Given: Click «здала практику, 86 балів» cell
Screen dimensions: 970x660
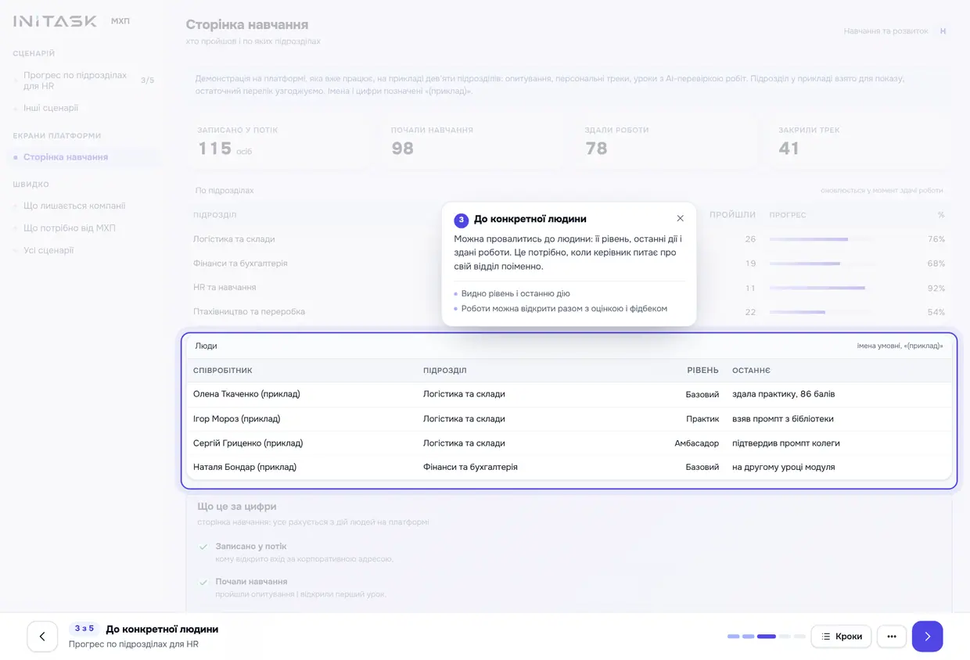Looking at the screenshot, I should [783, 394].
